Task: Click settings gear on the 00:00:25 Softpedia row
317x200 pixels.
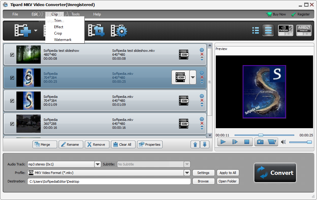Action: 202,73
